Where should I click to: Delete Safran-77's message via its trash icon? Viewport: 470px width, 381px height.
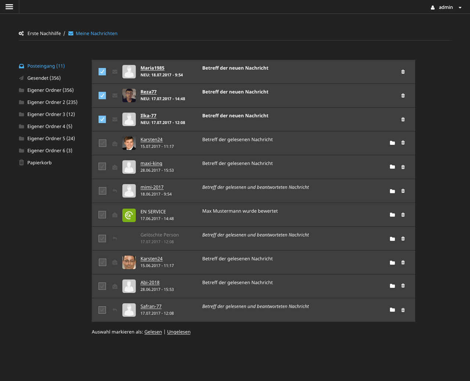403,310
